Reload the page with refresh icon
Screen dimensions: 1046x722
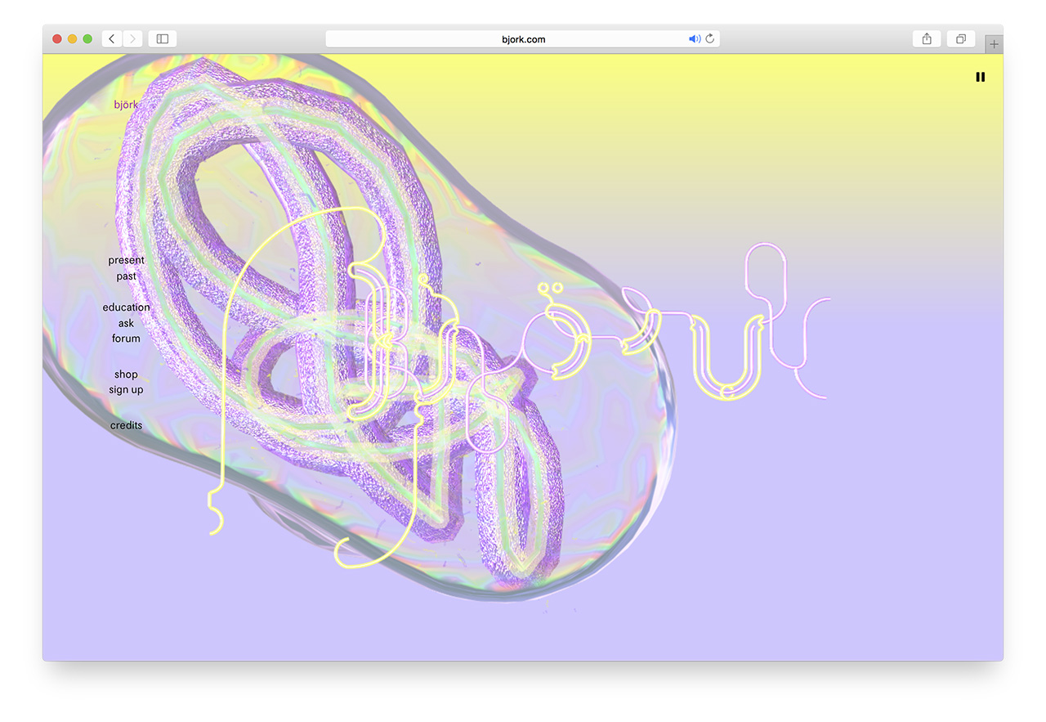tap(710, 38)
